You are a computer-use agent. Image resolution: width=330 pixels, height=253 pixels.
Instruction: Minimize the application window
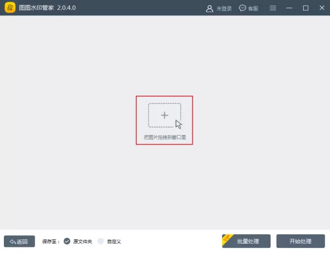289,8
